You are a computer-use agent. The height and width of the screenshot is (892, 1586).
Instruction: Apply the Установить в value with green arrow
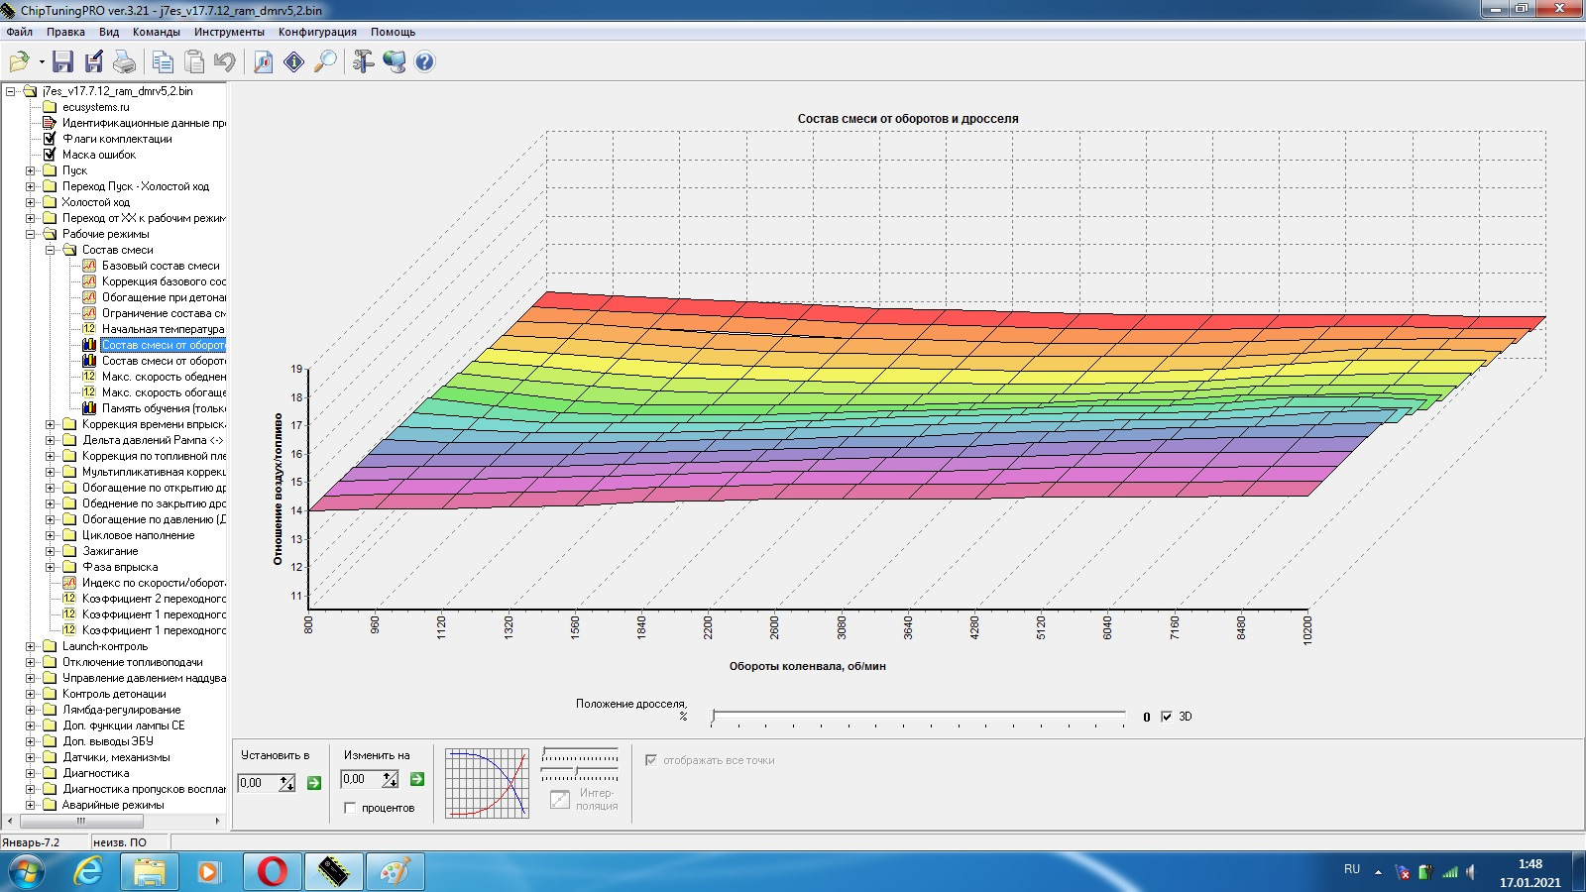click(314, 783)
